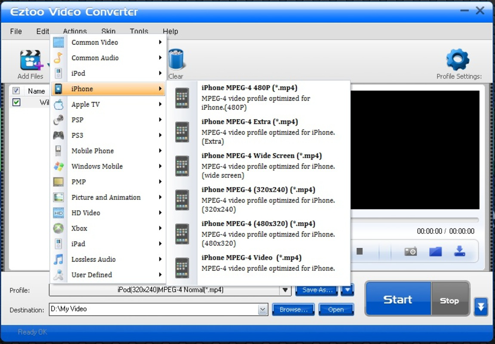
Task: Click the Save As button
Action: coord(317,290)
